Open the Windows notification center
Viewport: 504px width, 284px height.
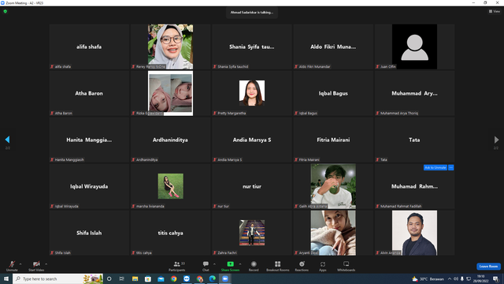[495, 278]
